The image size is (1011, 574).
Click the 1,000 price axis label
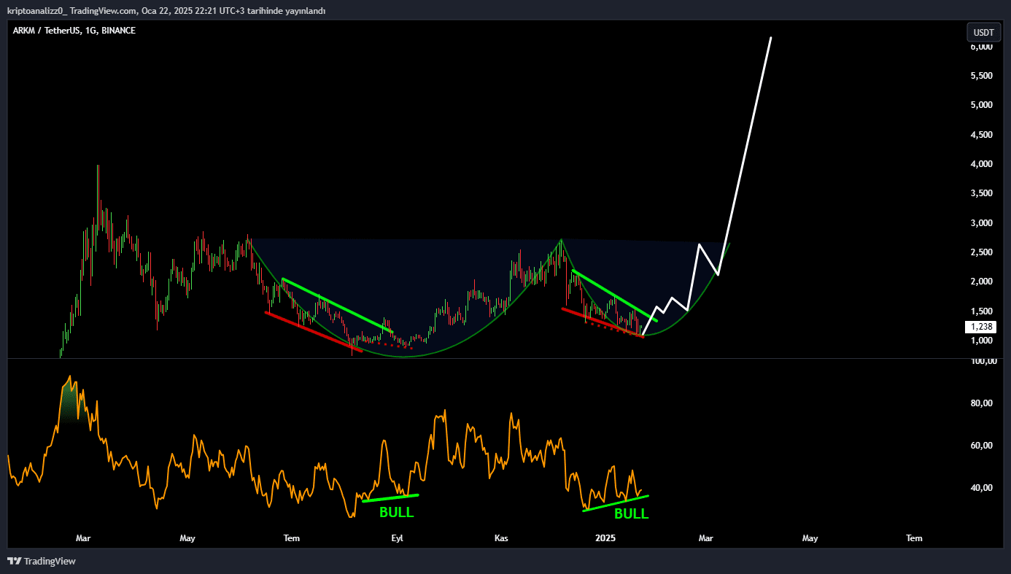point(981,341)
